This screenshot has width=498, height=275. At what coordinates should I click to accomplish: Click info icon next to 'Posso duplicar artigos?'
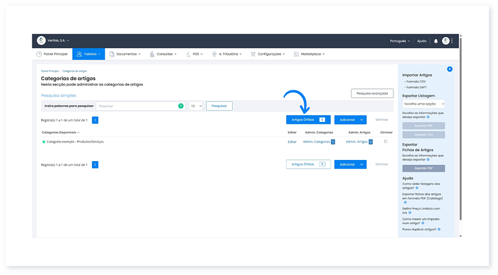tap(439, 230)
